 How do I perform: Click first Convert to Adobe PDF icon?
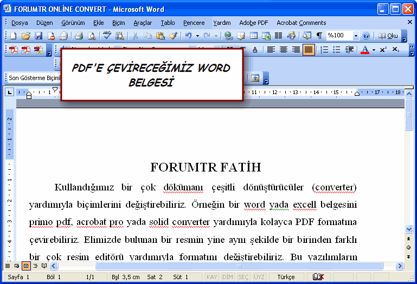point(14,50)
